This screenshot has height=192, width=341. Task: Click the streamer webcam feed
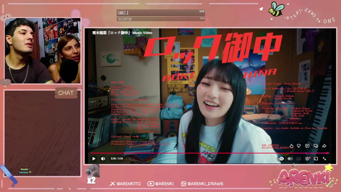43,51
